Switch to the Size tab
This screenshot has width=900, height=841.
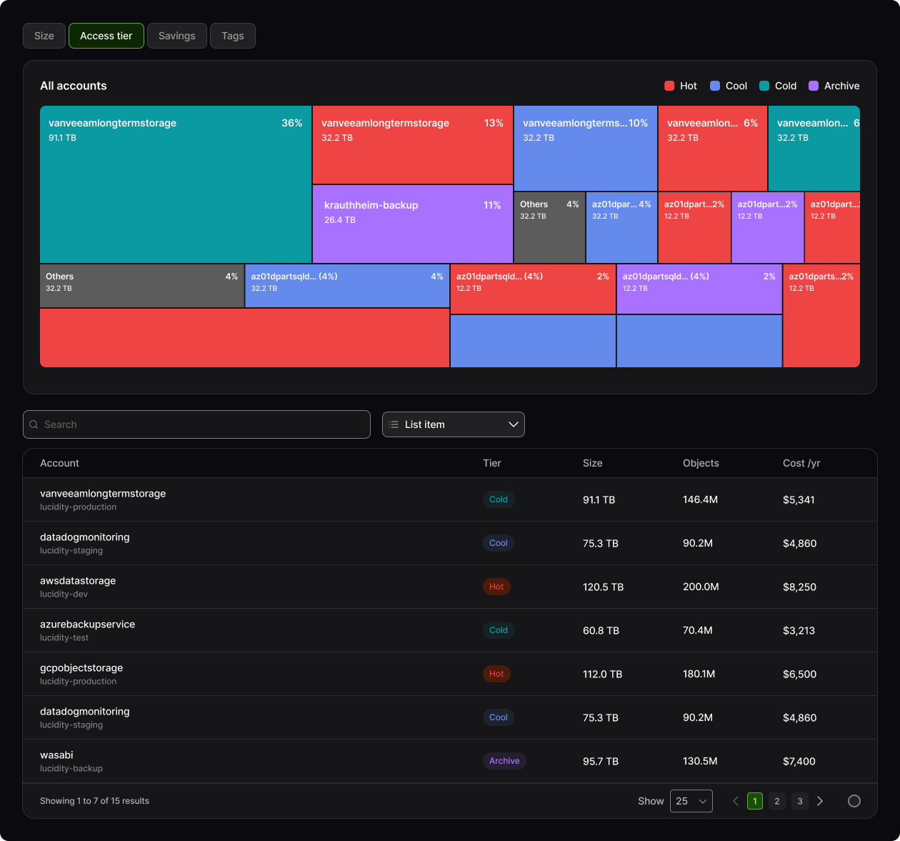[x=44, y=36]
